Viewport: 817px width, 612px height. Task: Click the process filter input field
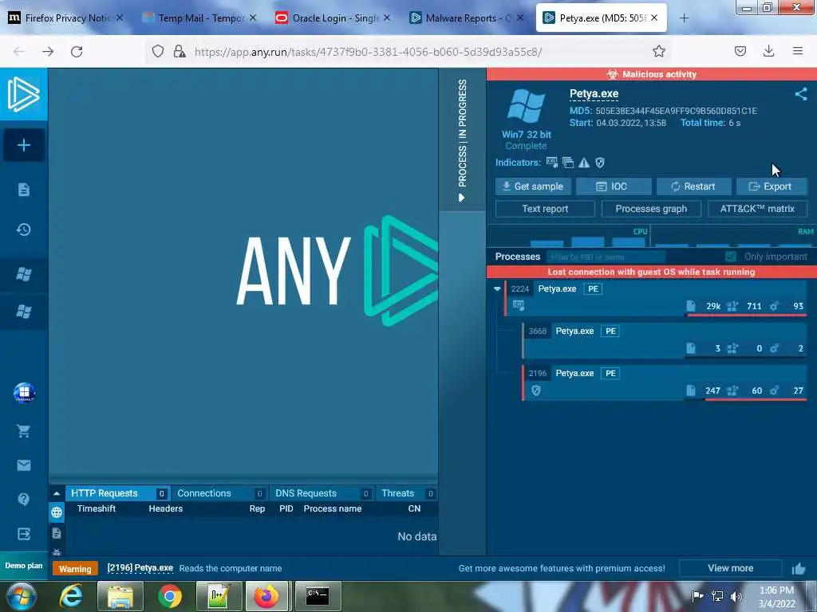coord(606,257)
